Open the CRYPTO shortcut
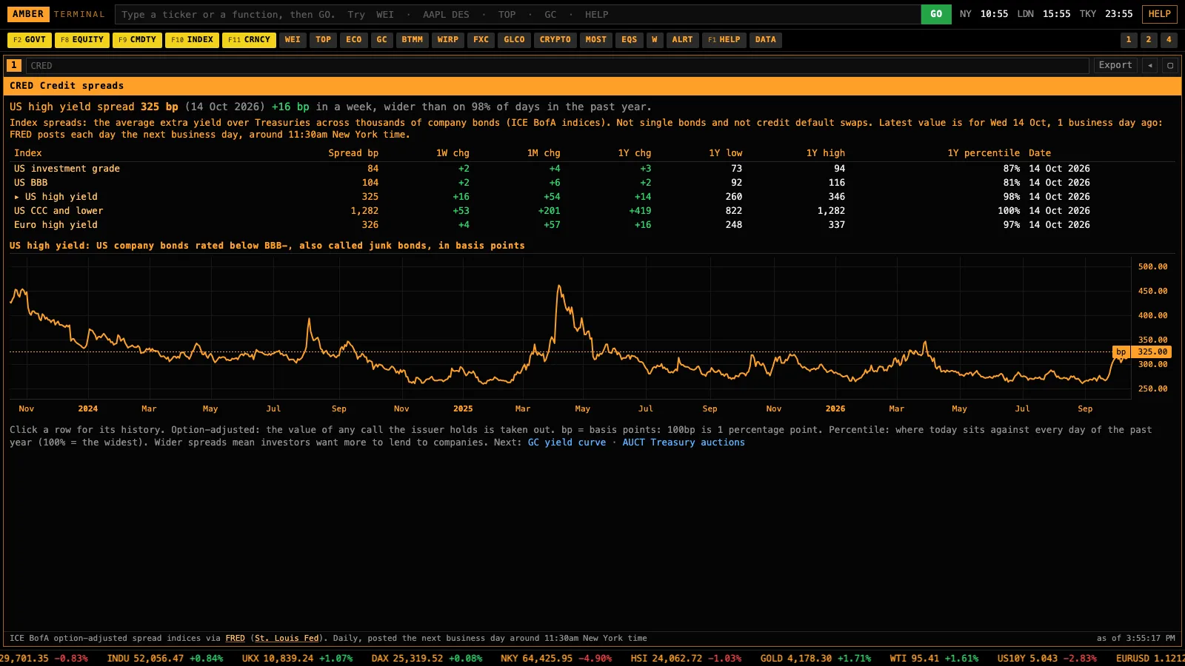 coord(555,40)
